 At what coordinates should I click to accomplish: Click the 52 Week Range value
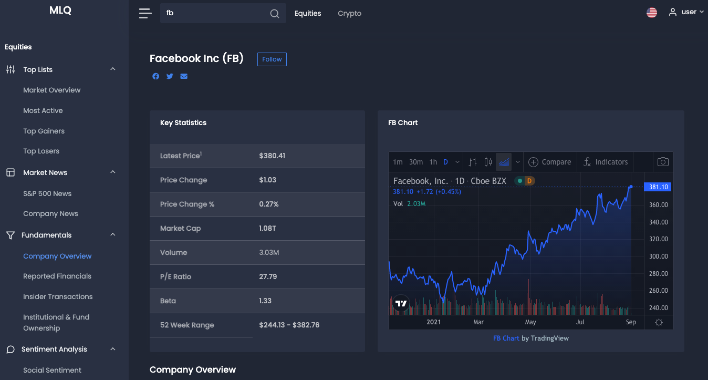pyautogui.click(x=289, y=325)
